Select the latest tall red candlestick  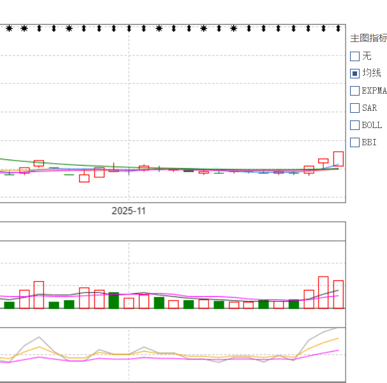coord(339,159)
